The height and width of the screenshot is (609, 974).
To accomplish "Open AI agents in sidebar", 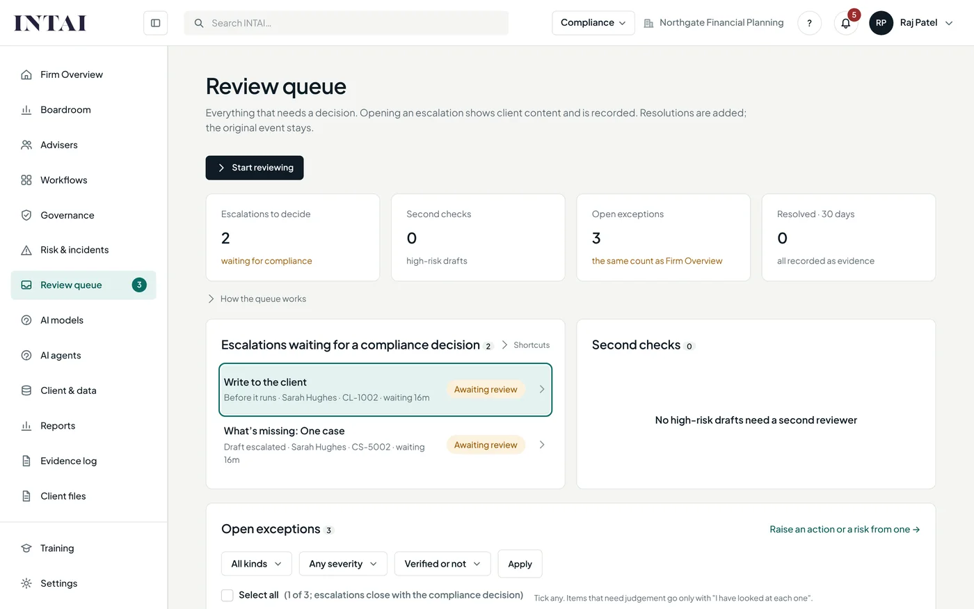I will click(83, 356).
